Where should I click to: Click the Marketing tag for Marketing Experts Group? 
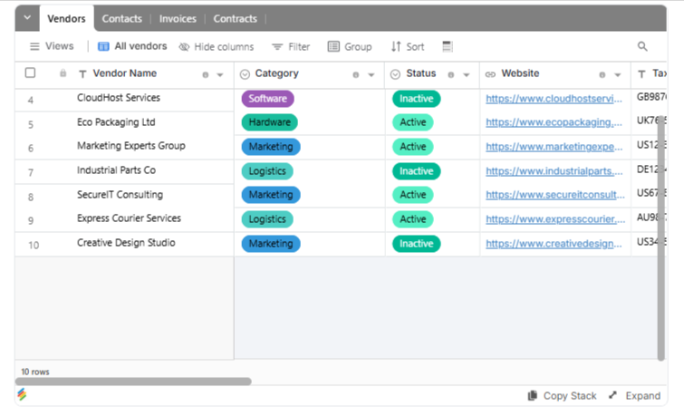[x=271, y=147]
